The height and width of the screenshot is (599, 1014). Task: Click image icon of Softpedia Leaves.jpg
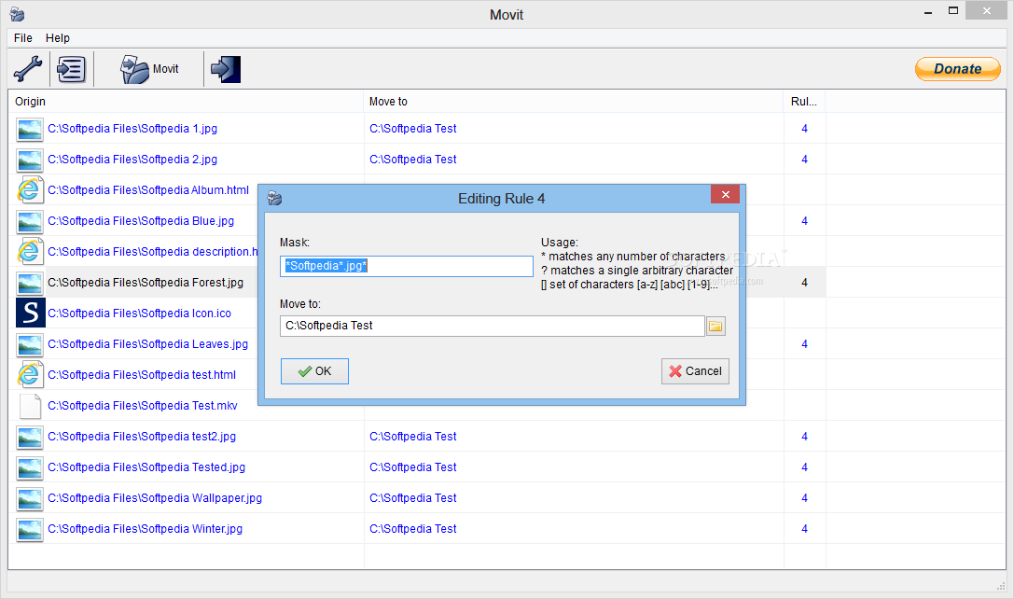pyautogui.click(x=30, y=344)
